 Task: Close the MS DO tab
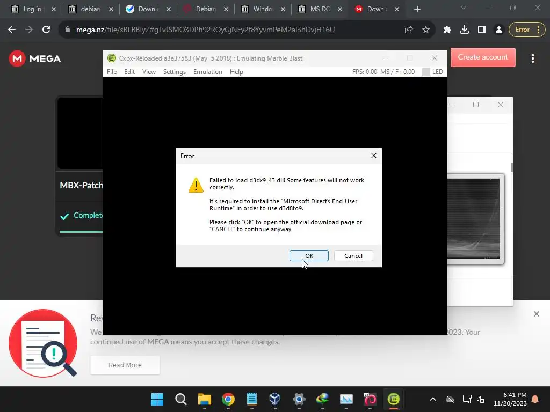click(340, 9)
